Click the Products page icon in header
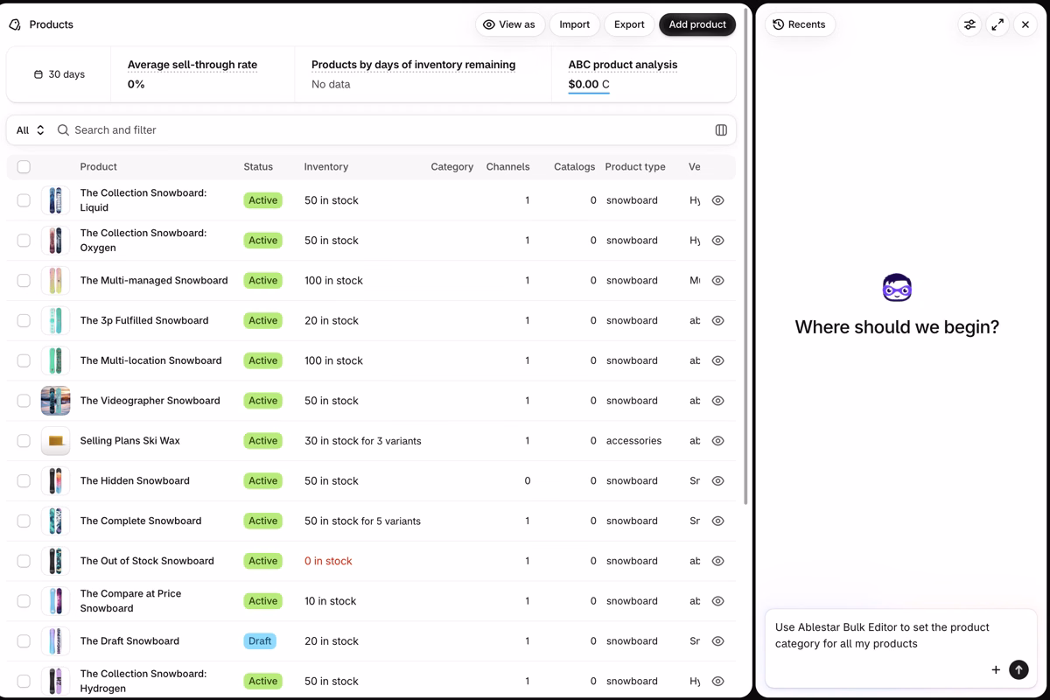The image size is (1050, 700). click(15, 24)
